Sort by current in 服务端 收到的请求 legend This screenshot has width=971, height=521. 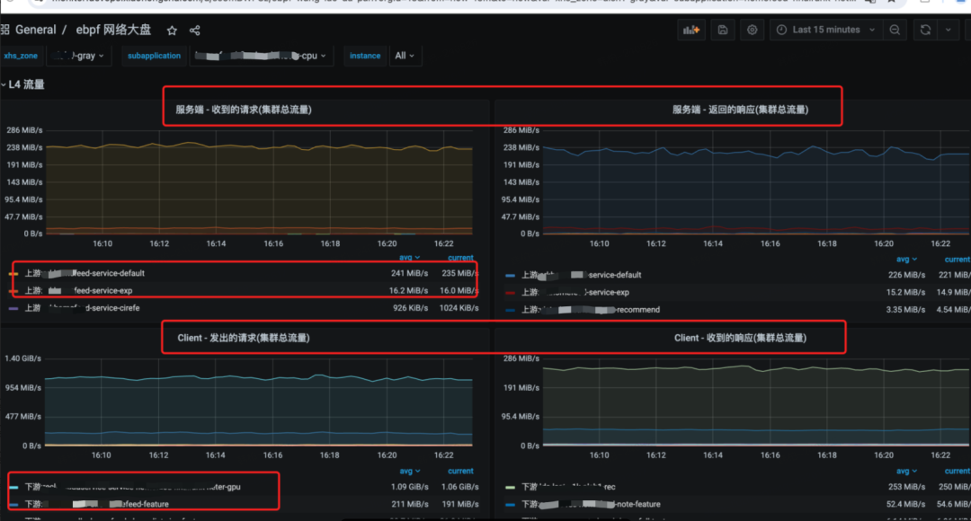click(460, 258)
